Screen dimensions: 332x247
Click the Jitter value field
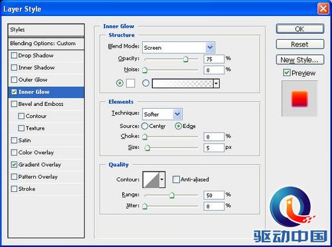tap(214, 206)
